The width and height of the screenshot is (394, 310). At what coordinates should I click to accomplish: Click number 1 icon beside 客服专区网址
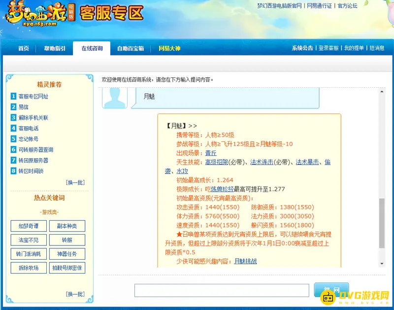click(x=13, y=96)
